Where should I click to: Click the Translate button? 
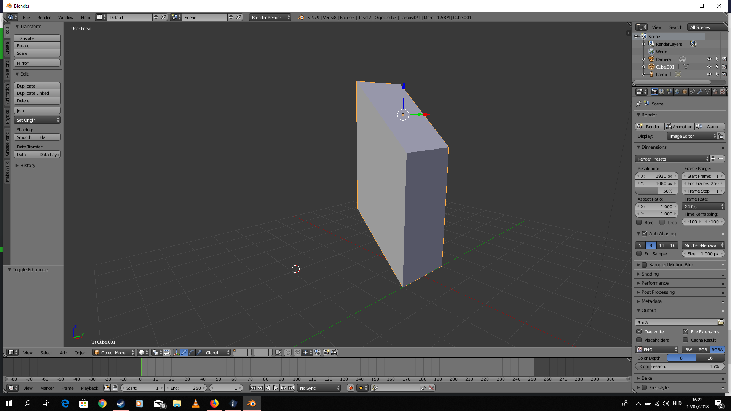point(37,38)
